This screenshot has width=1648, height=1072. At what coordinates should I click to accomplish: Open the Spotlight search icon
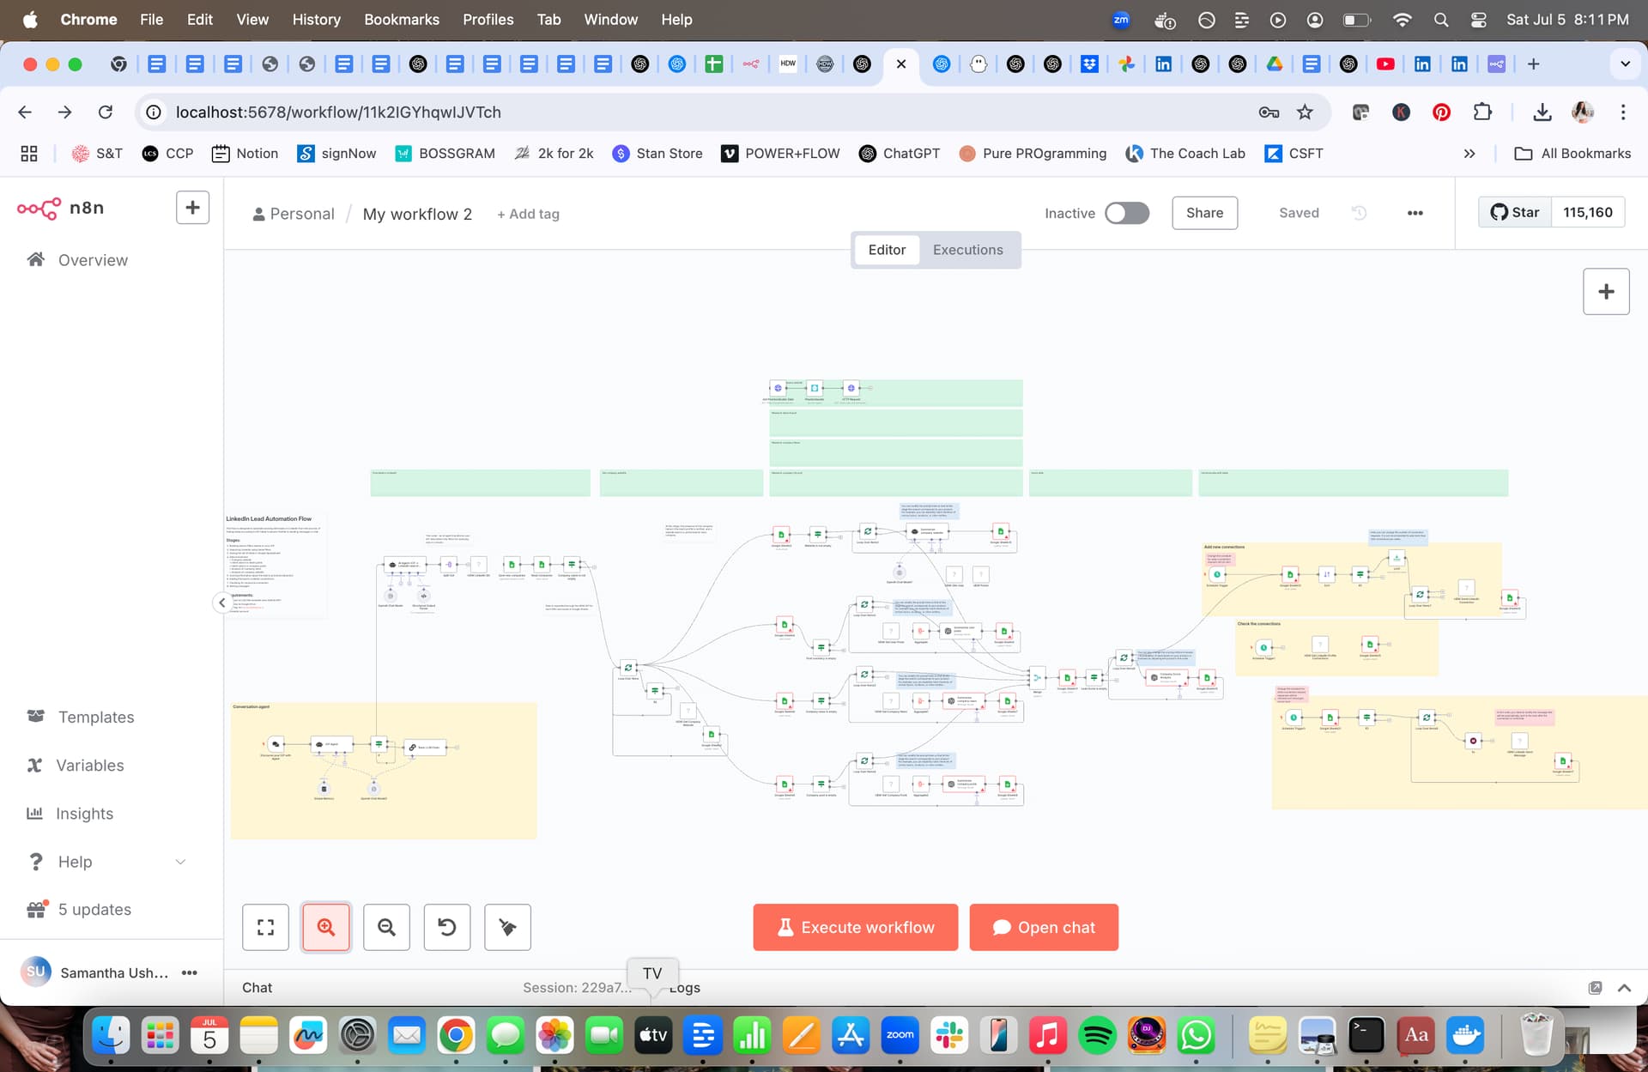[1441, 19]
